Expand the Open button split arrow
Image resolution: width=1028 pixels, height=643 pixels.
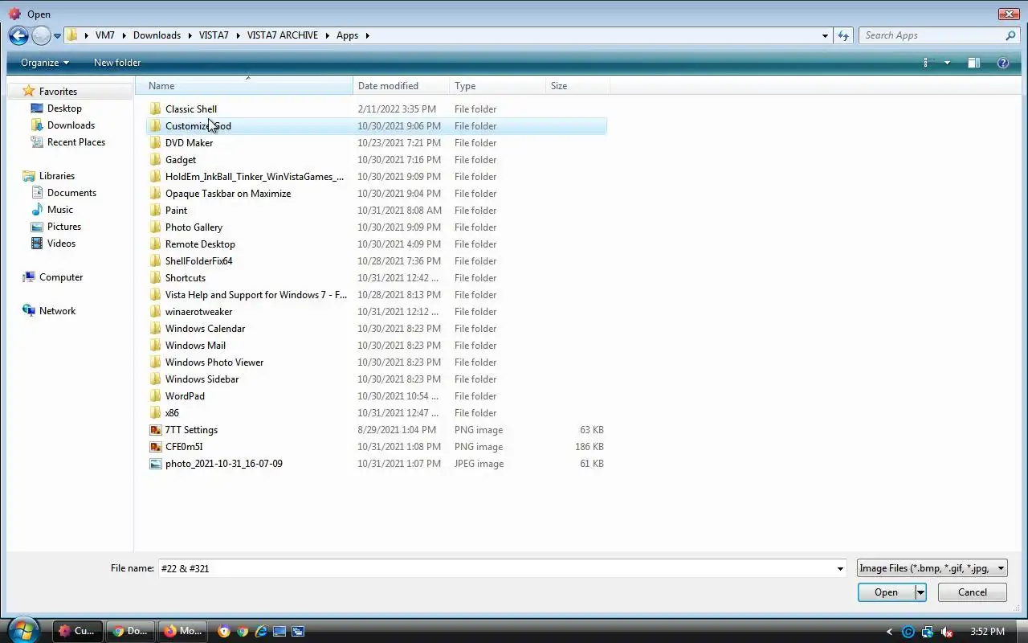[x=920, y=592]
